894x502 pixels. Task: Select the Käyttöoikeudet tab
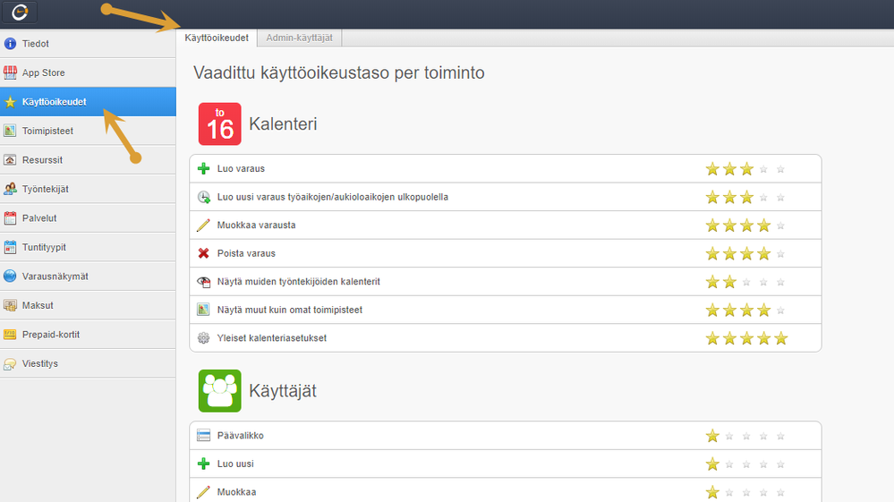pos(217,38)
